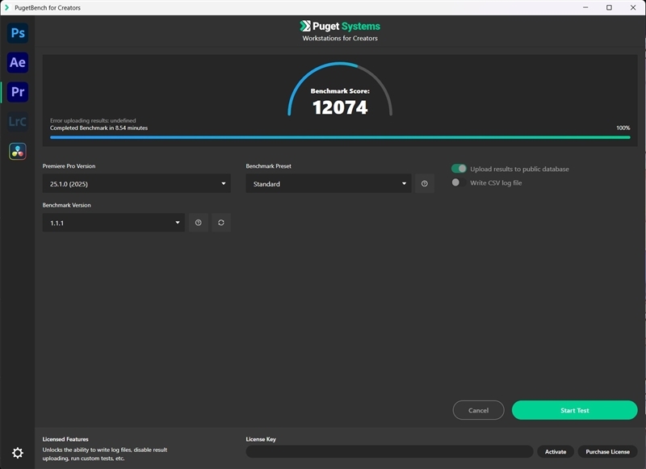Enable Write CSV log file
646x469 pixels.
(455, 182)
